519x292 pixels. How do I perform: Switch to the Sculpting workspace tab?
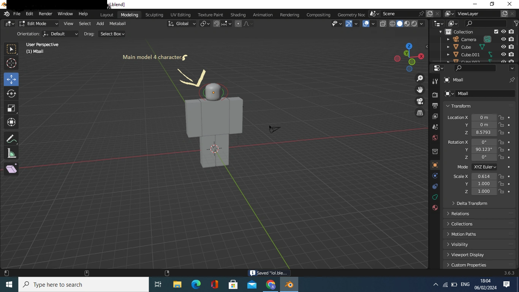(154, 15)
